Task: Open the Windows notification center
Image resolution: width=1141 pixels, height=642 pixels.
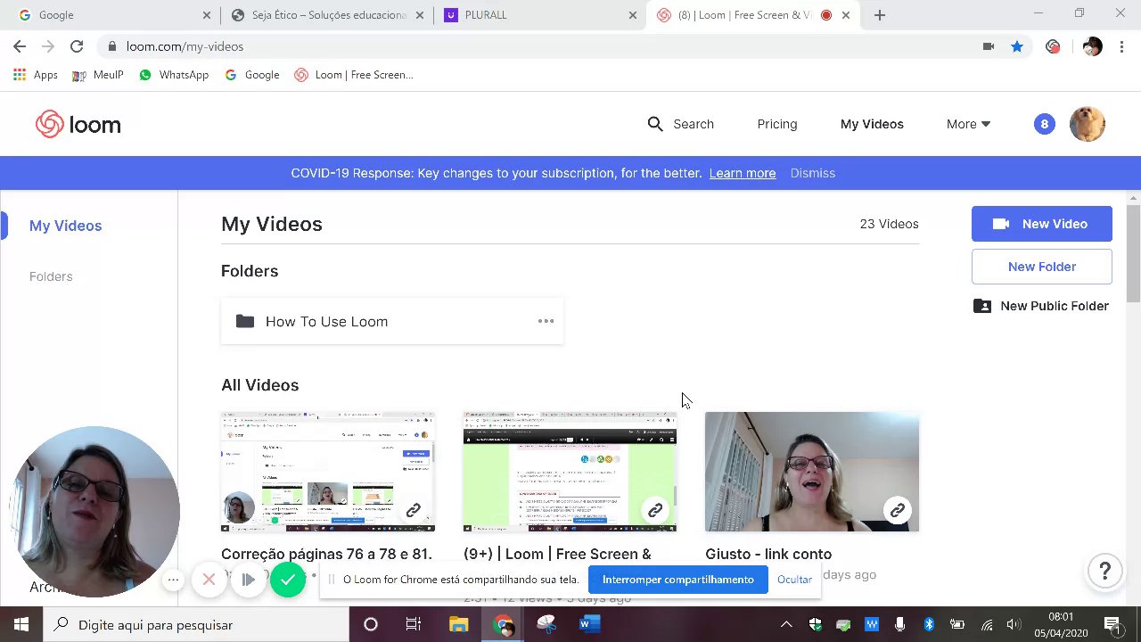Action: point(1112,625)
